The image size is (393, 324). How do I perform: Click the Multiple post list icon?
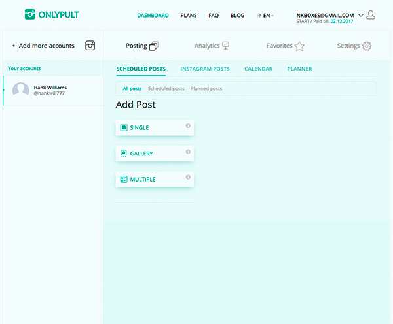(x=124, y=179)
